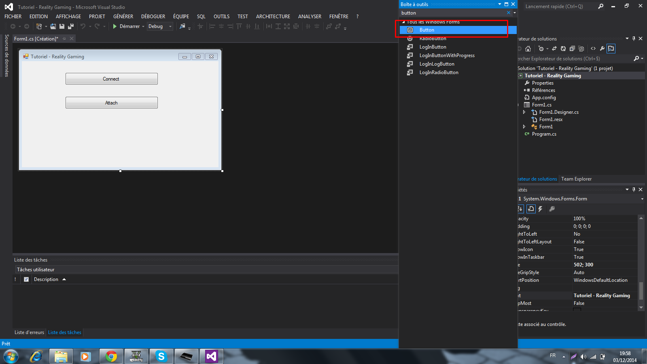Toggle the task list completed checkbox column header
This screenshot has width=647, height=364.
tap(26, 279)
